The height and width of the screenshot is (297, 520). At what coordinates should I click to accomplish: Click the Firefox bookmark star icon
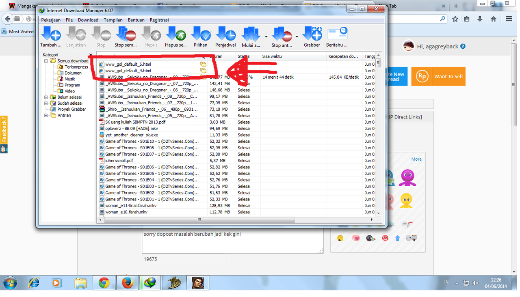[x=455, y=19]
